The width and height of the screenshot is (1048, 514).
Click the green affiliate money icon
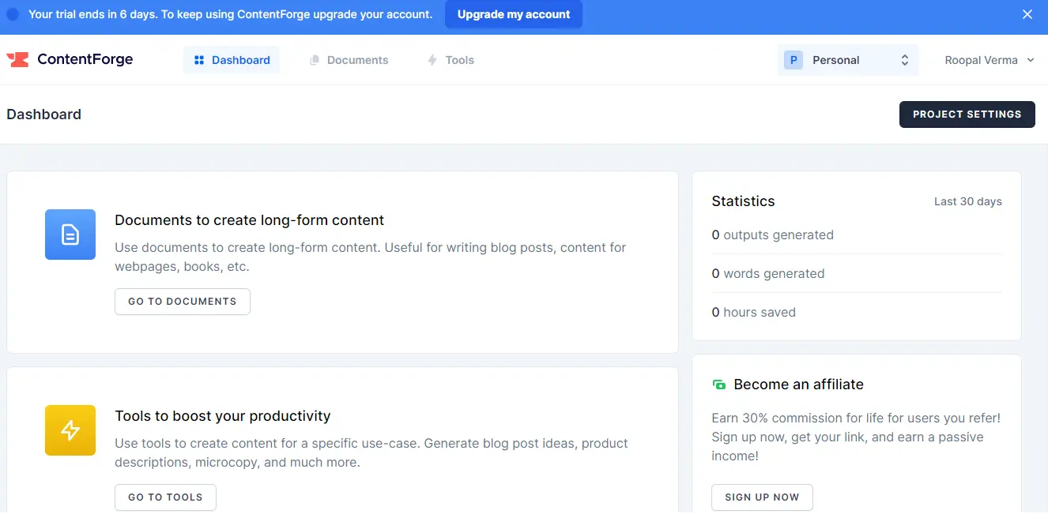719,385
